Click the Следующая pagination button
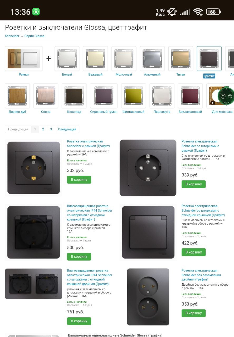Image resolution: width=234 pixels, height=337 pixels. click(x=67, y=129)
